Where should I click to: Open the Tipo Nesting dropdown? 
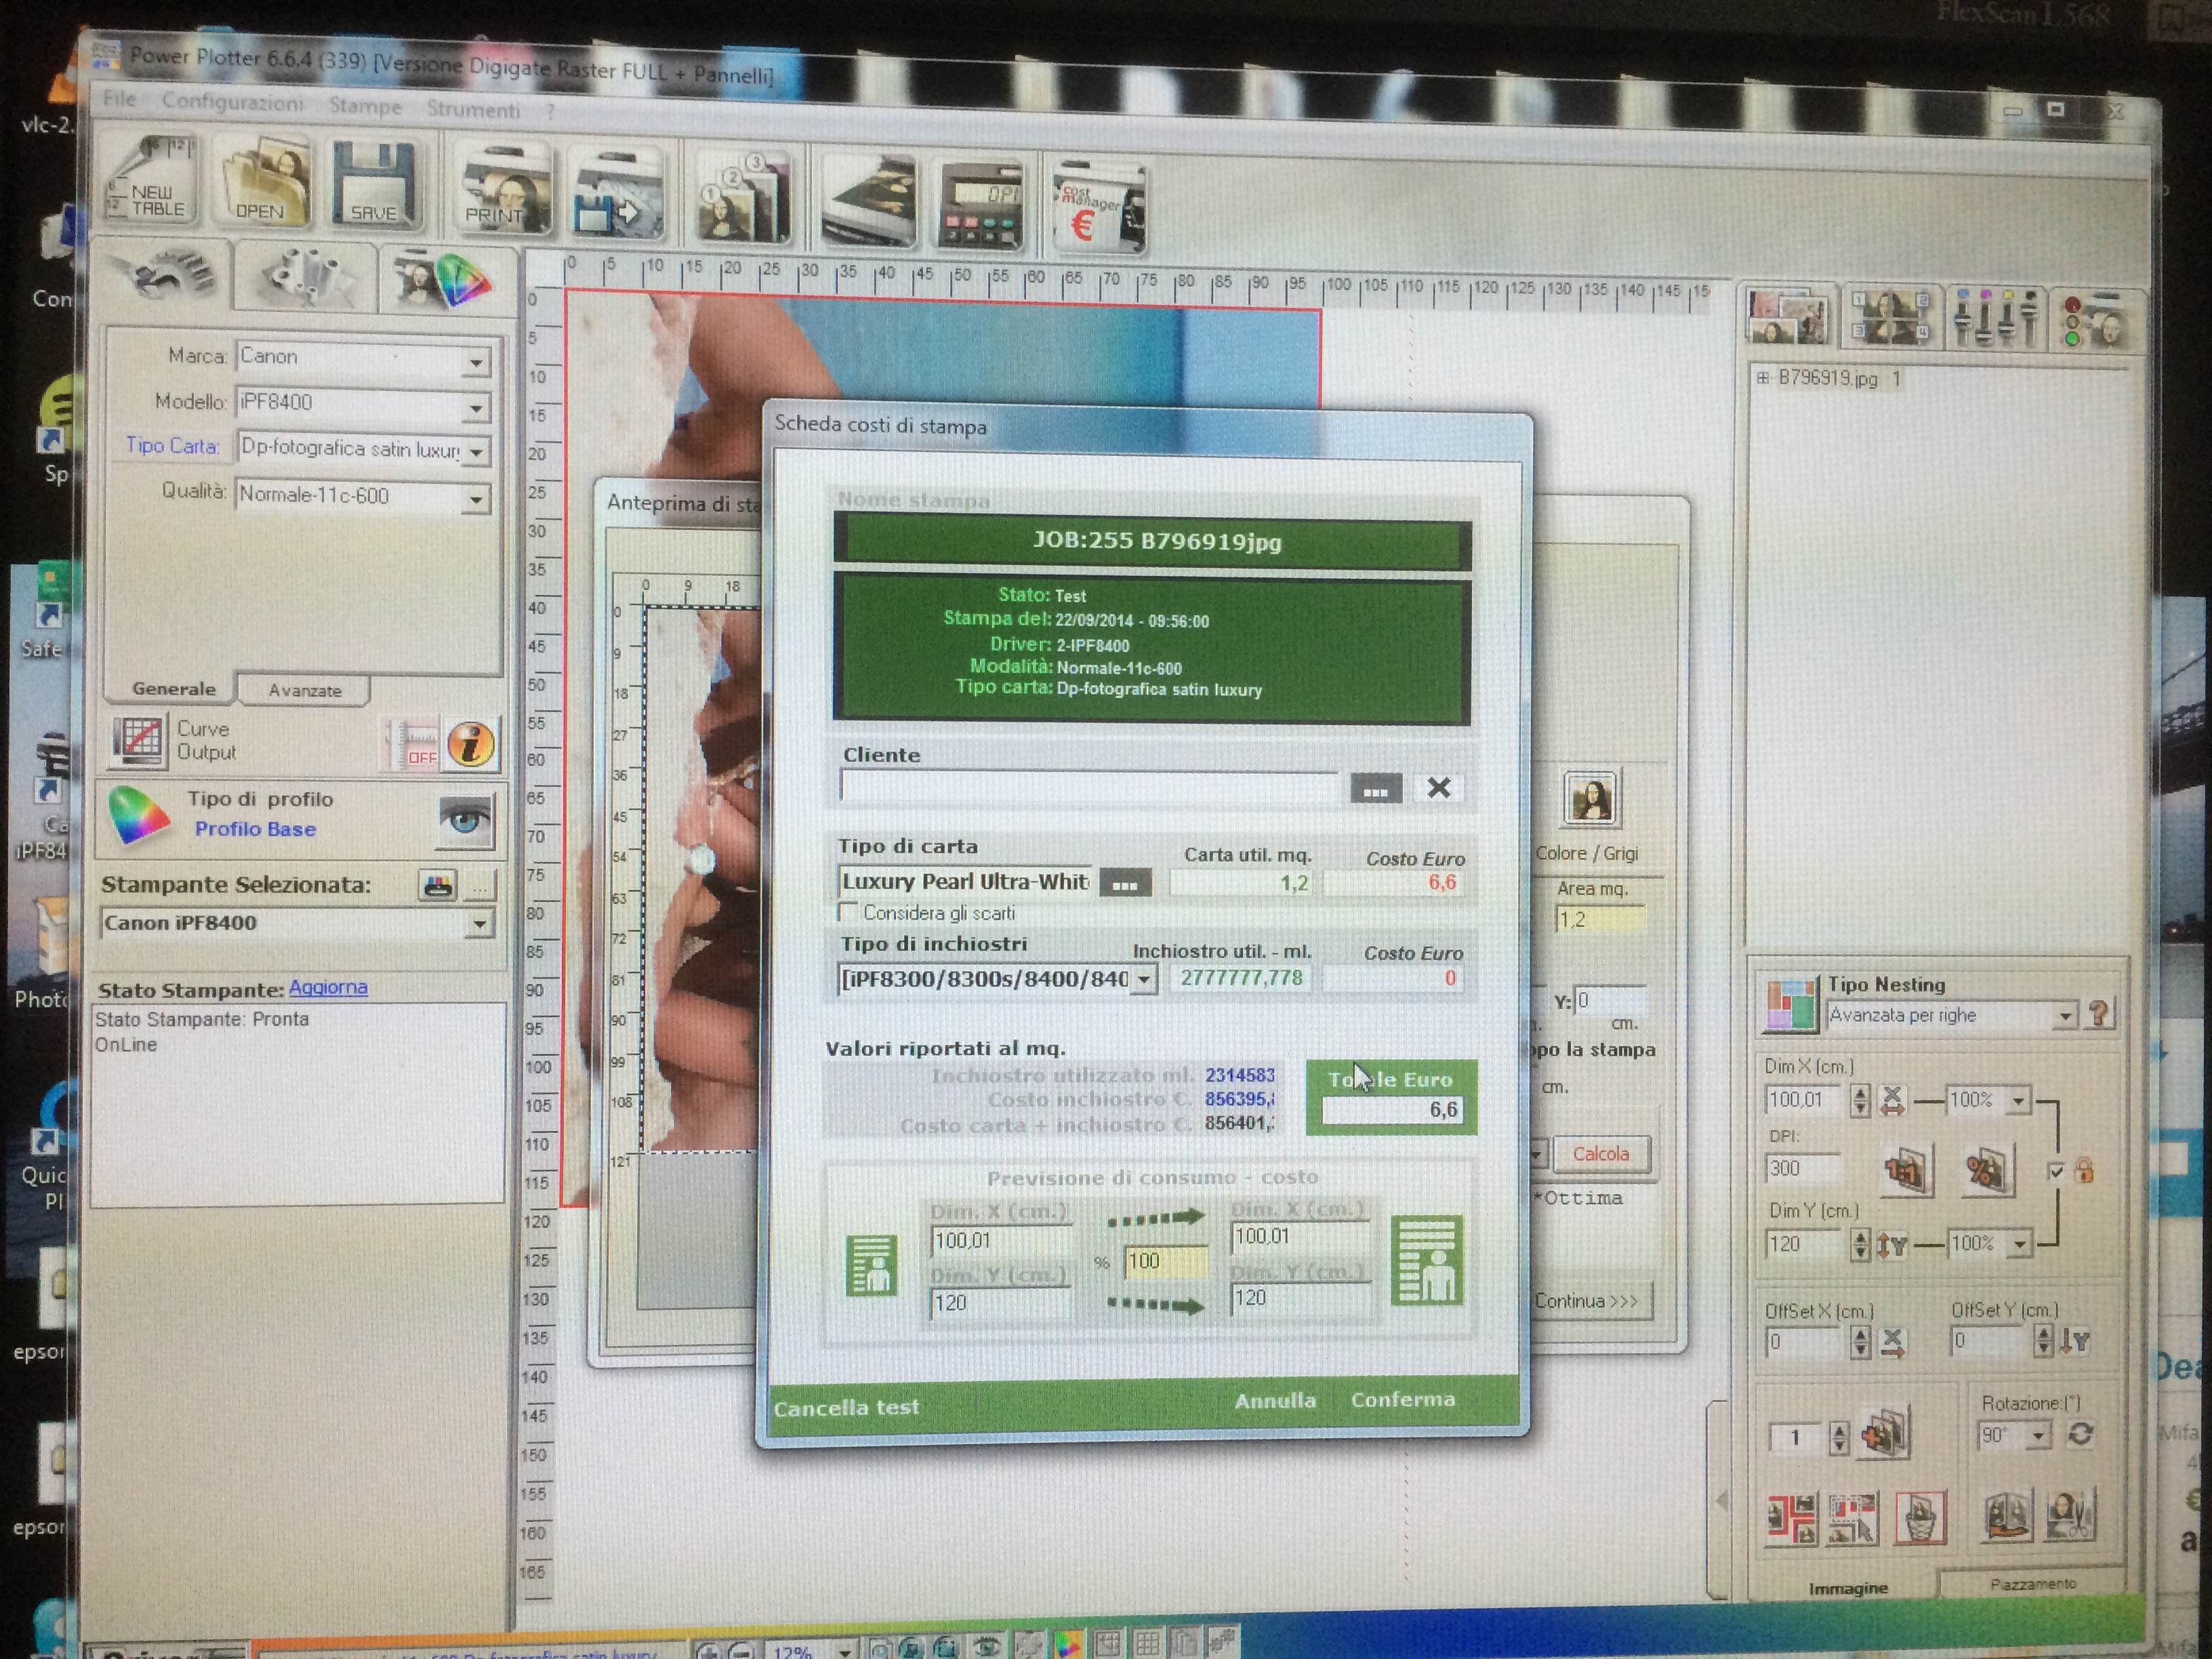[2065, 1016]
